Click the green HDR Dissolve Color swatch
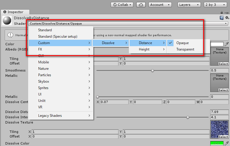 tap(217, 143)
